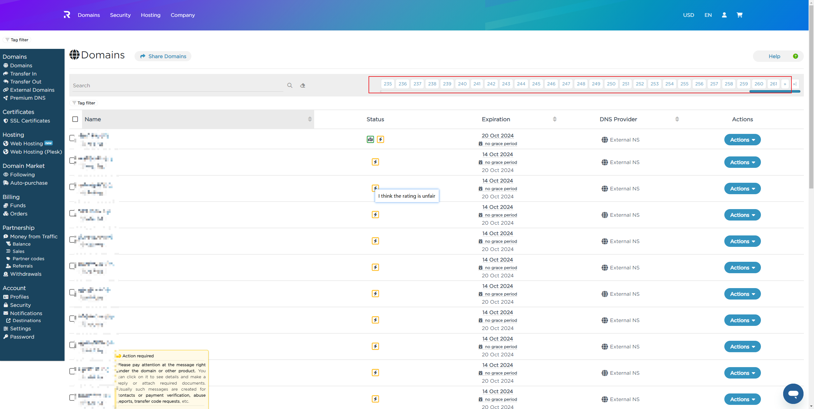Click the green status icon on first row

point(370,139)
